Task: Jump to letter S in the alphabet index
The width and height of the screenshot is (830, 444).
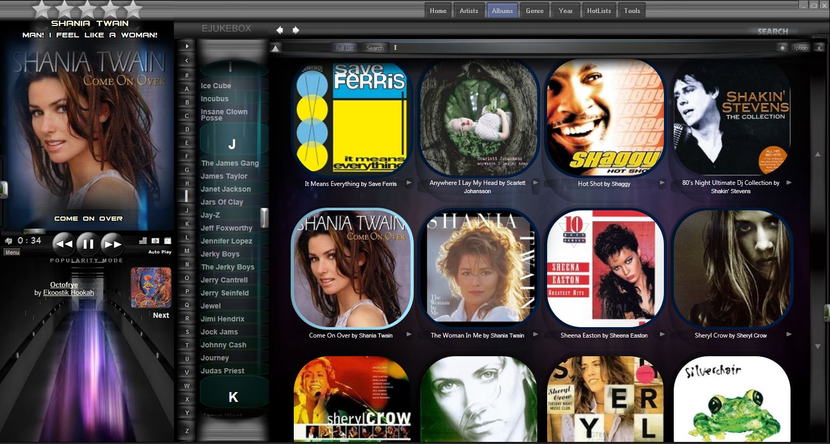Action: pos(187,332)
